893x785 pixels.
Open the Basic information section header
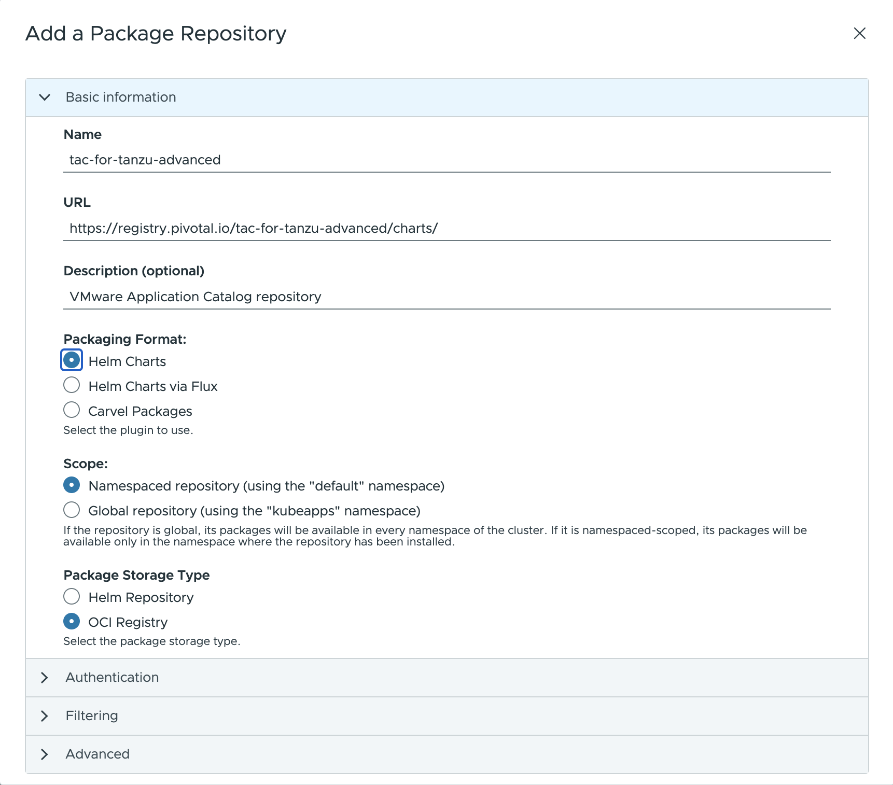click(120, 97)
